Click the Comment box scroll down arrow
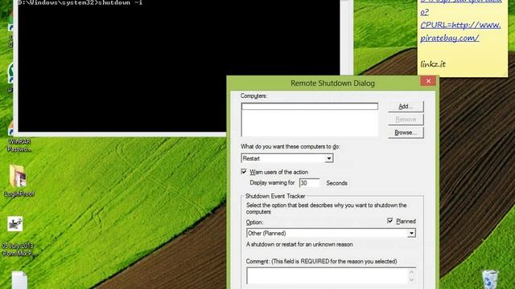 pos(411,280)
